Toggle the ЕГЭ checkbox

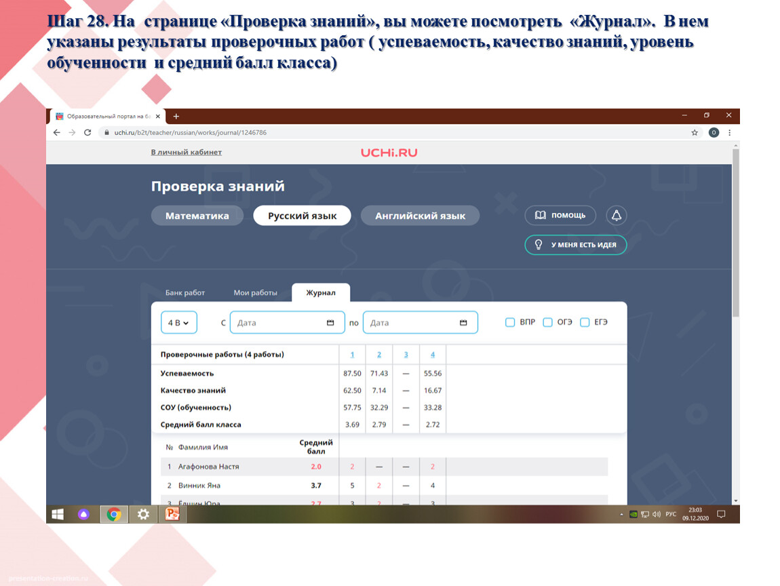pos(585,323)
